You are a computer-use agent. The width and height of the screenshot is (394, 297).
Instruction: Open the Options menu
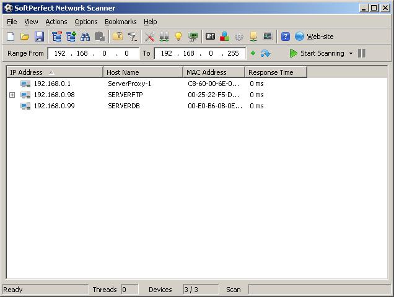pos(86,22)
